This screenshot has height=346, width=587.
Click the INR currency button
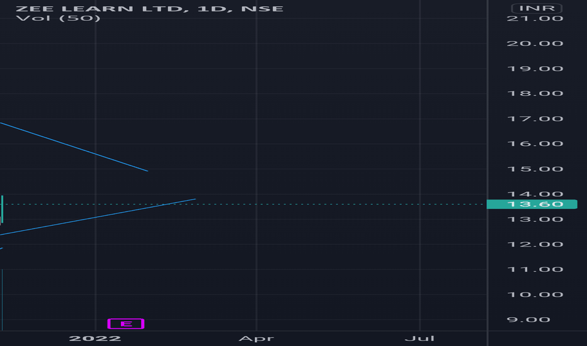(537, 8)
